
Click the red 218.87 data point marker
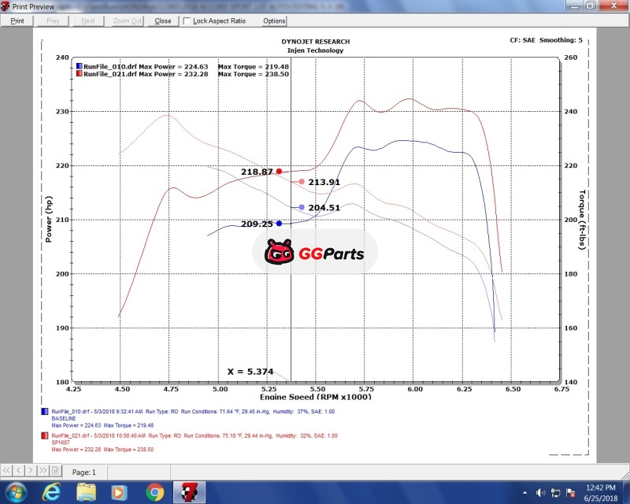[x=279, y=171]
